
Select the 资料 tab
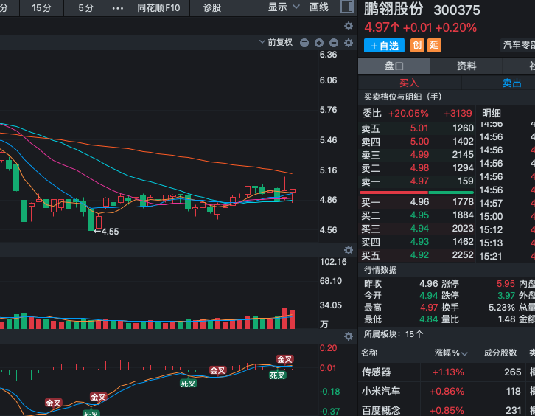[466, 66]
